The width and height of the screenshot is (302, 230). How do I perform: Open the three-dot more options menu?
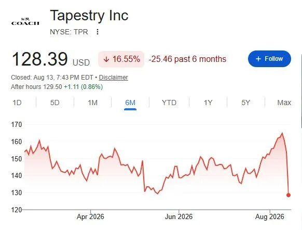tap(98, 32)
